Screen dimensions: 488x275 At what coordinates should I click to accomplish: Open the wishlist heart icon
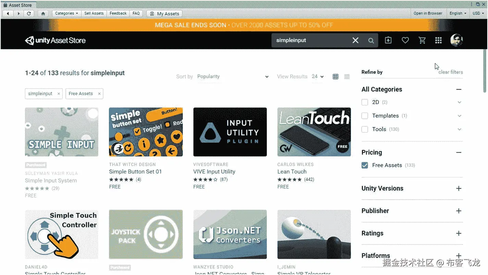[x=405, y=40]
